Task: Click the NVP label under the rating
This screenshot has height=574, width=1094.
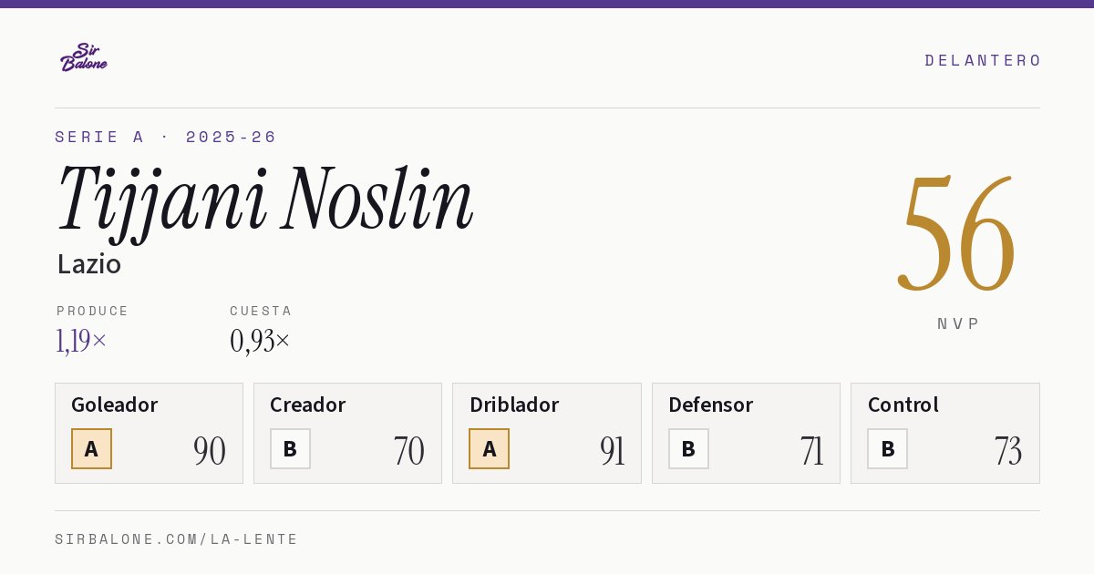Action: pos(959,323)
